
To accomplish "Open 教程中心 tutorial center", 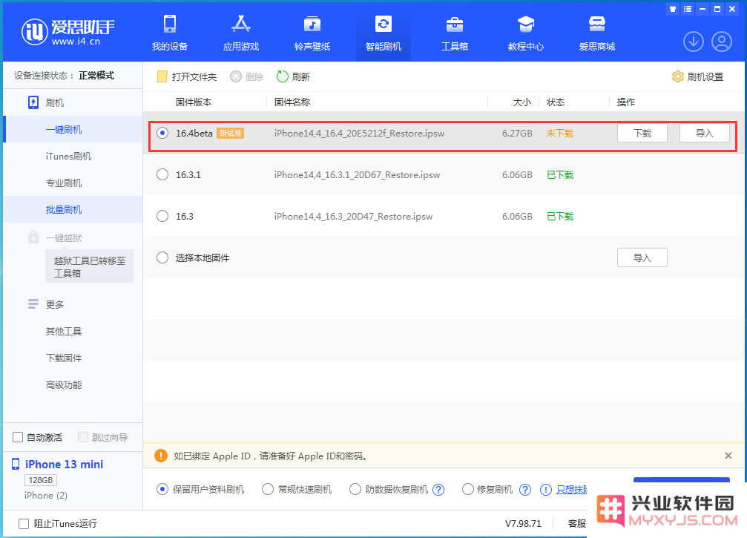I will tap(525, 33).
